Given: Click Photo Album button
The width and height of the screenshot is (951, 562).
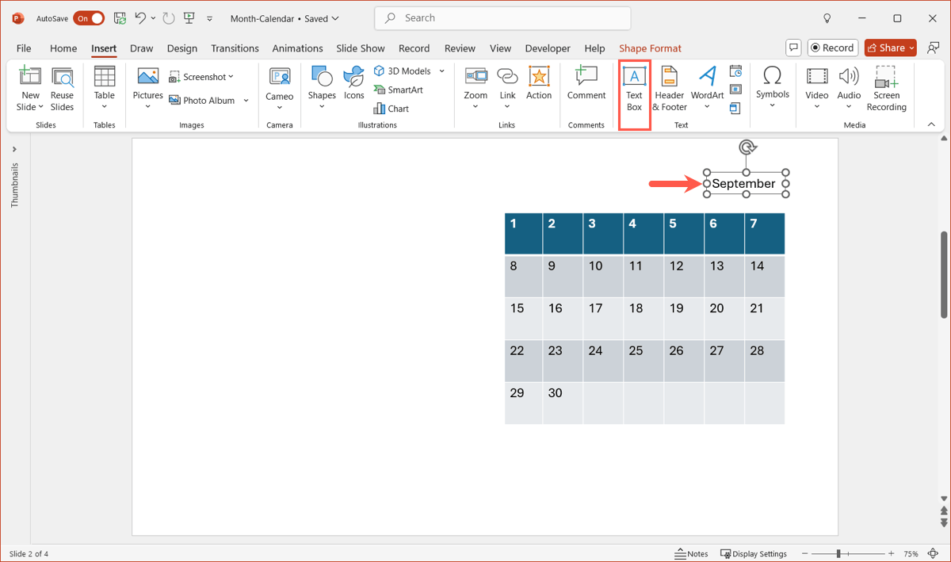Looking at the screenshot, I should 202,101.
